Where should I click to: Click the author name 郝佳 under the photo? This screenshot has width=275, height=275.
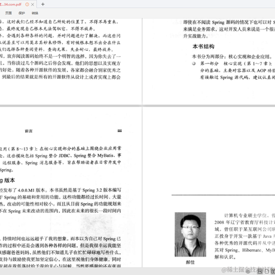pos(190,262)
